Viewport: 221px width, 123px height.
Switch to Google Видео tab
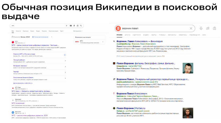pyautogui.click(x=38, y=31)
